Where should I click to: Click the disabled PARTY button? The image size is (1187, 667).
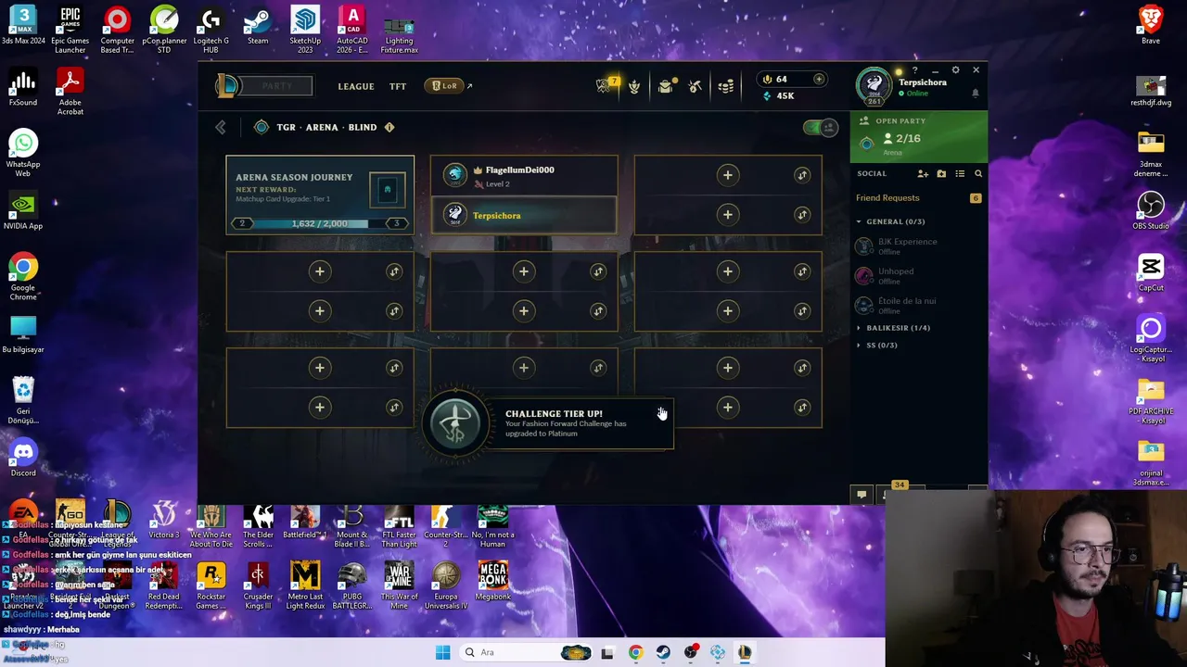[277, 86]
